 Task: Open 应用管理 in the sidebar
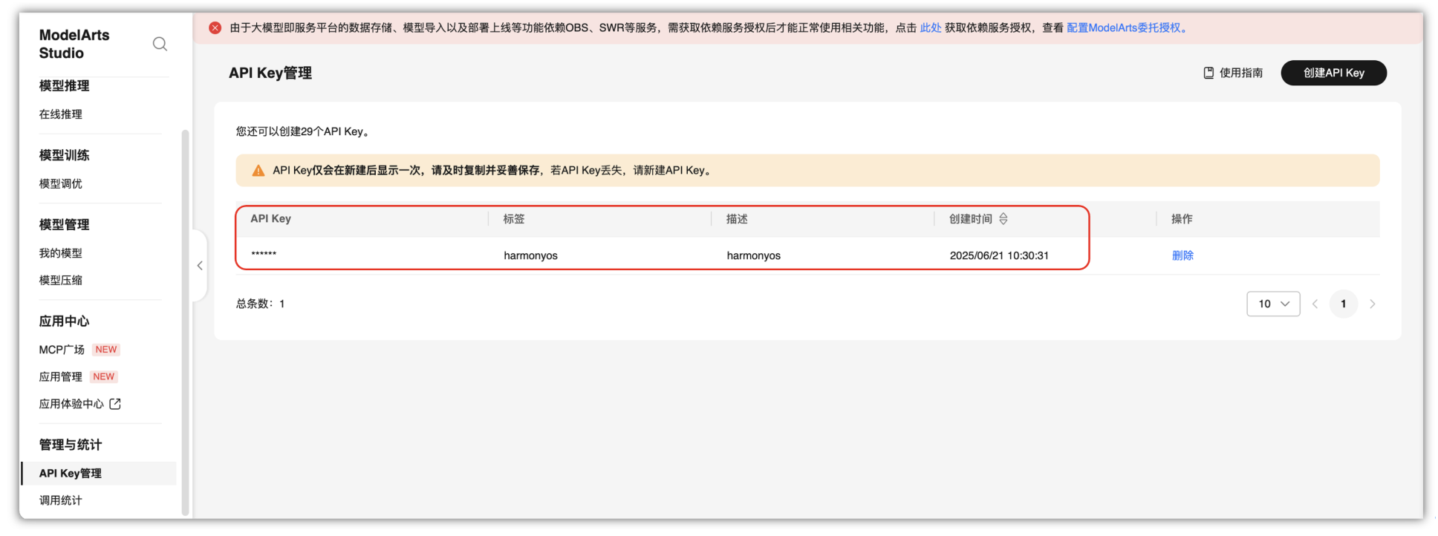[61, 376]
